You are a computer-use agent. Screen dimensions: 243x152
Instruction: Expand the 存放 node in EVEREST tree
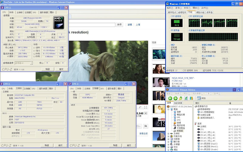(168, 147)
